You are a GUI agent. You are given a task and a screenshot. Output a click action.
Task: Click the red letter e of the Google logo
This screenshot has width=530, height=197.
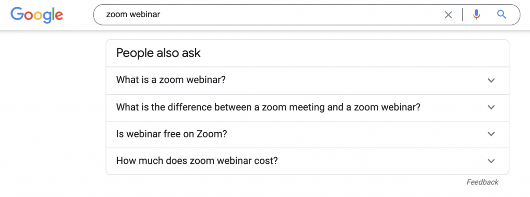pos(58,16)
